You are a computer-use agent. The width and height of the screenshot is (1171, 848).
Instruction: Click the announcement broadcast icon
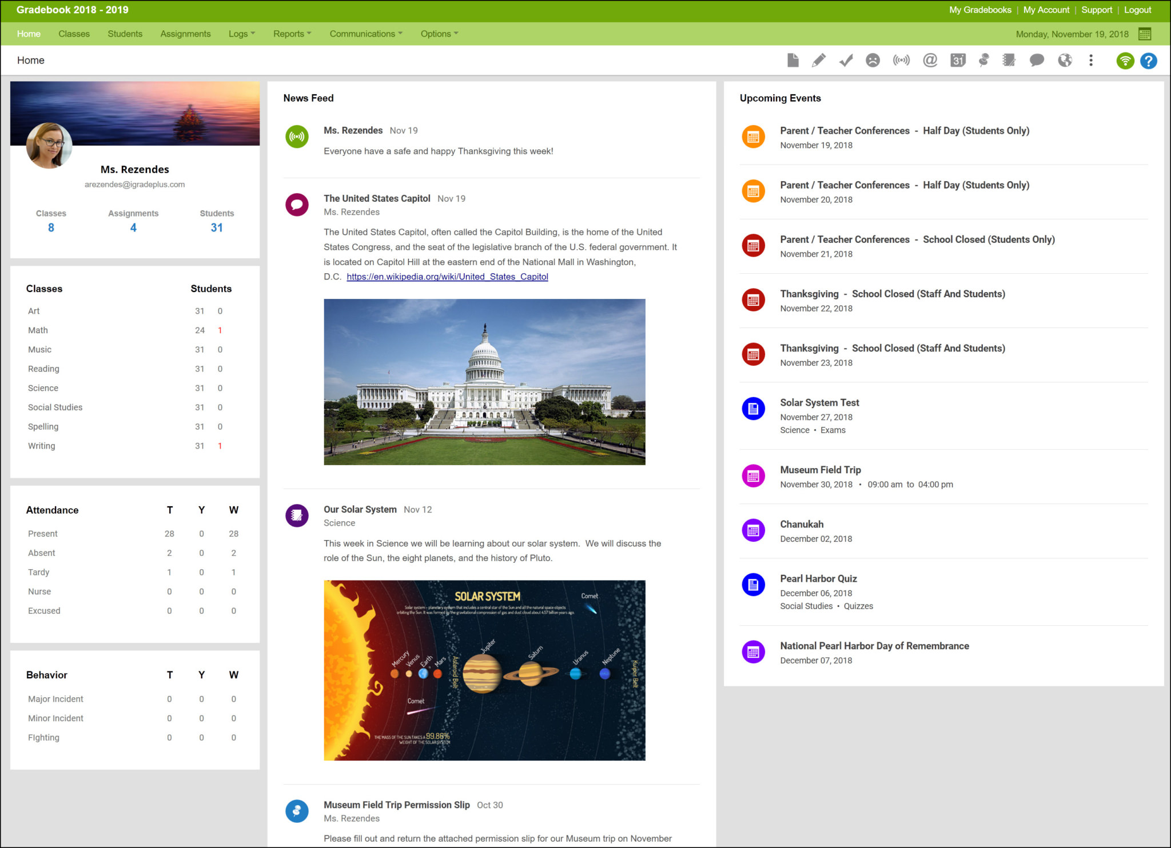[902, 60]
